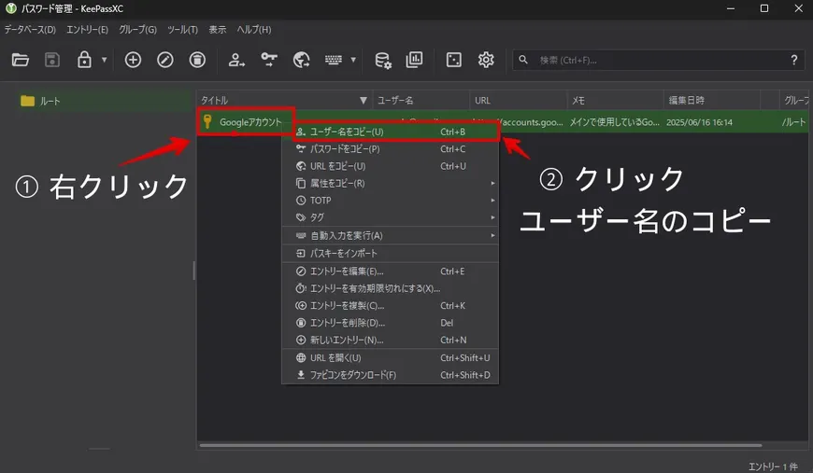Expand the lock button dropdown arrow
Viewport: 813px width, 473px height.
click(x=105, y=60)
